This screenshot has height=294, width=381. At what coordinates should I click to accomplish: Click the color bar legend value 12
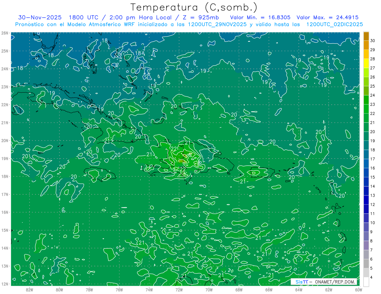click(372, 204)
